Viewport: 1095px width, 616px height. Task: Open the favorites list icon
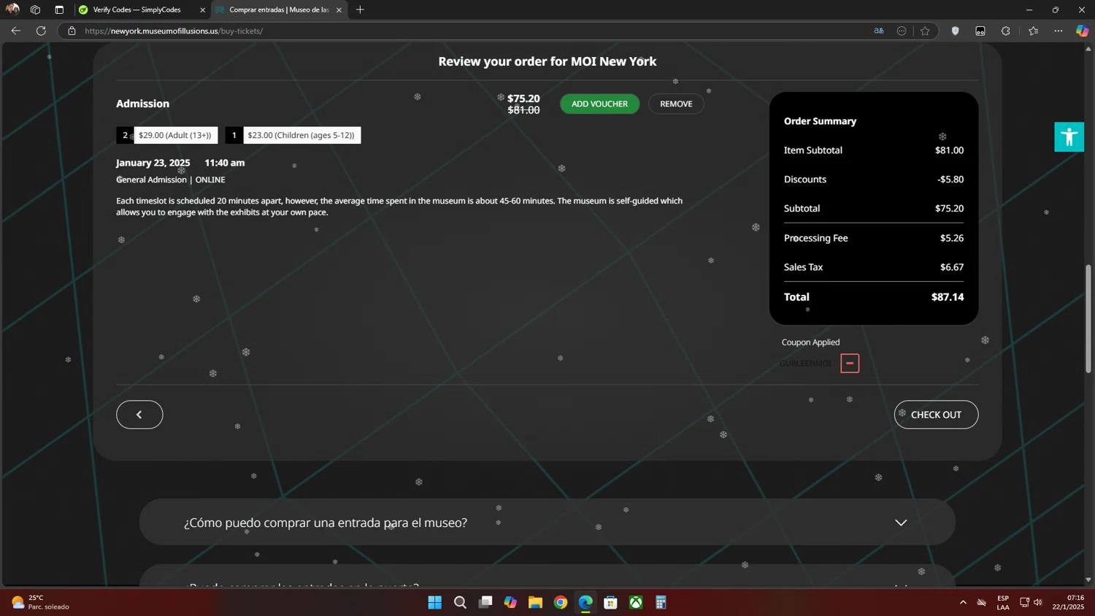[1033, 31]
